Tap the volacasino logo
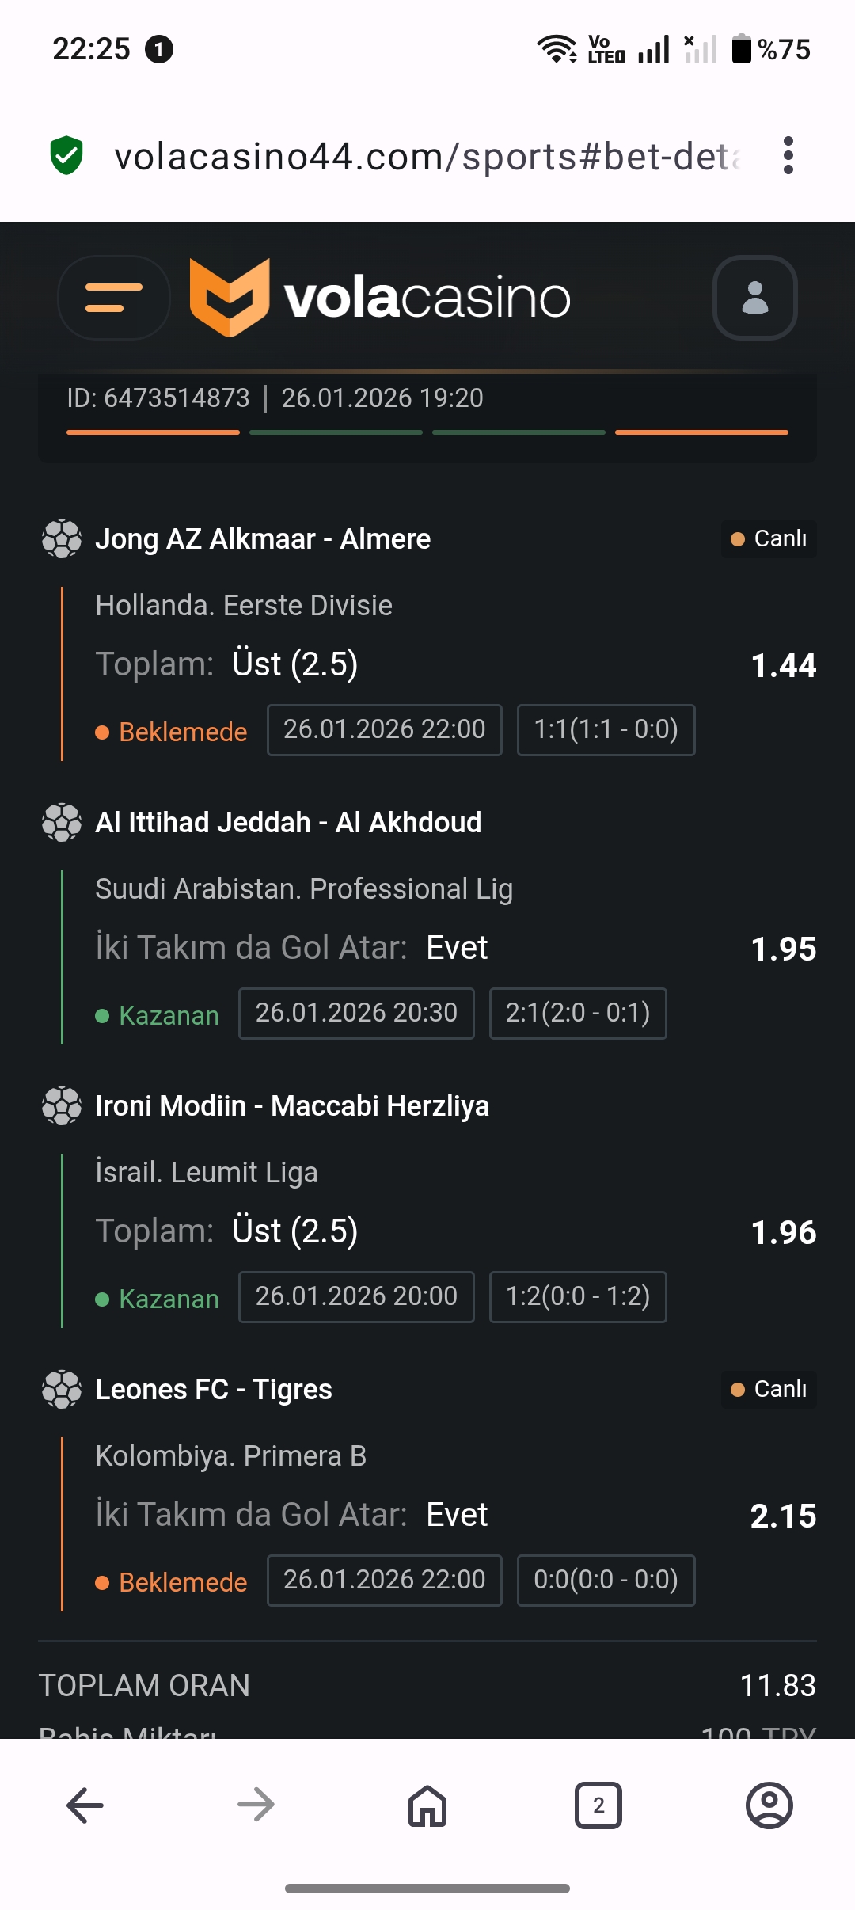855x1910 pixels. (380, 298)
